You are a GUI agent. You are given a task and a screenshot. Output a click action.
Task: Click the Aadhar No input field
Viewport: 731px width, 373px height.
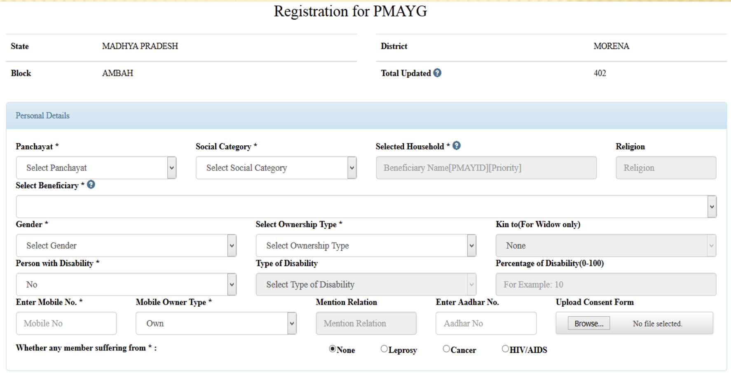click(x=485, y=323)
